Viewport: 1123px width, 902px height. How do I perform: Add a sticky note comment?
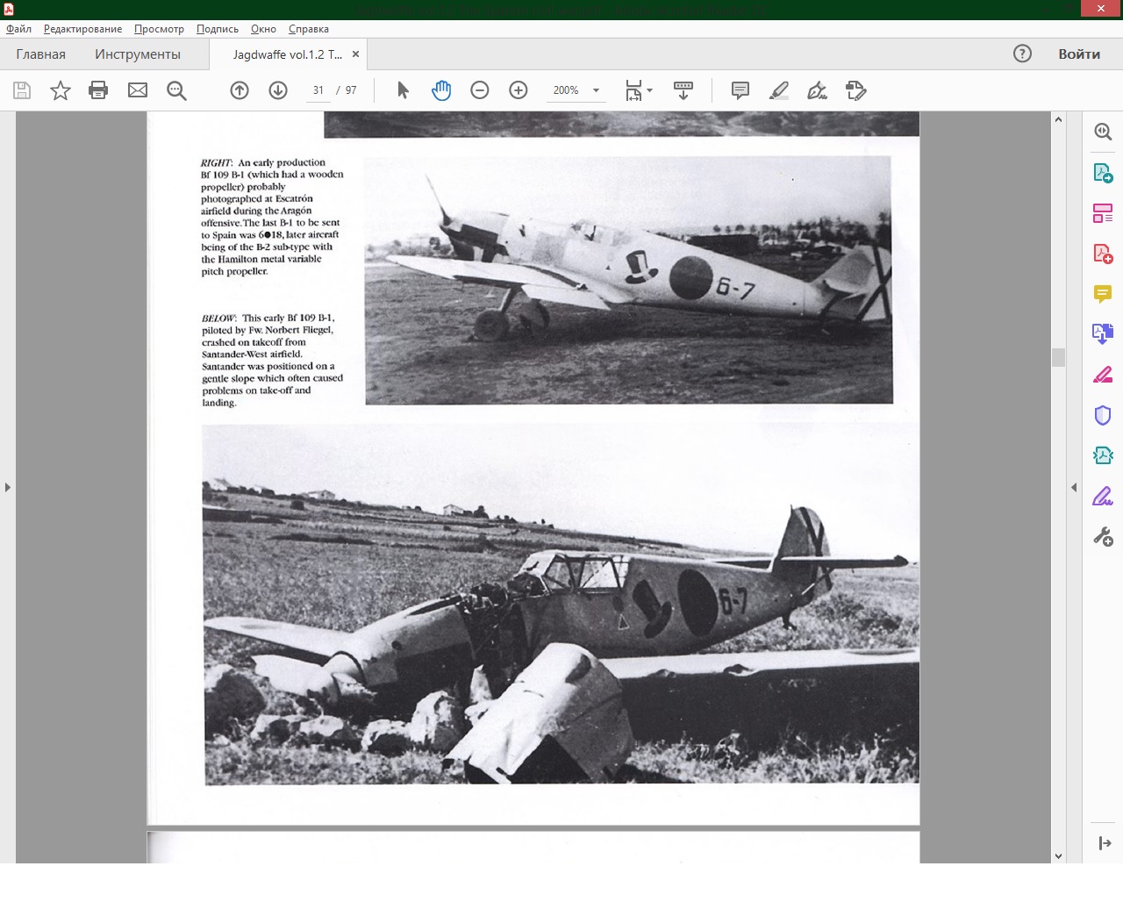tap(740, 90)
